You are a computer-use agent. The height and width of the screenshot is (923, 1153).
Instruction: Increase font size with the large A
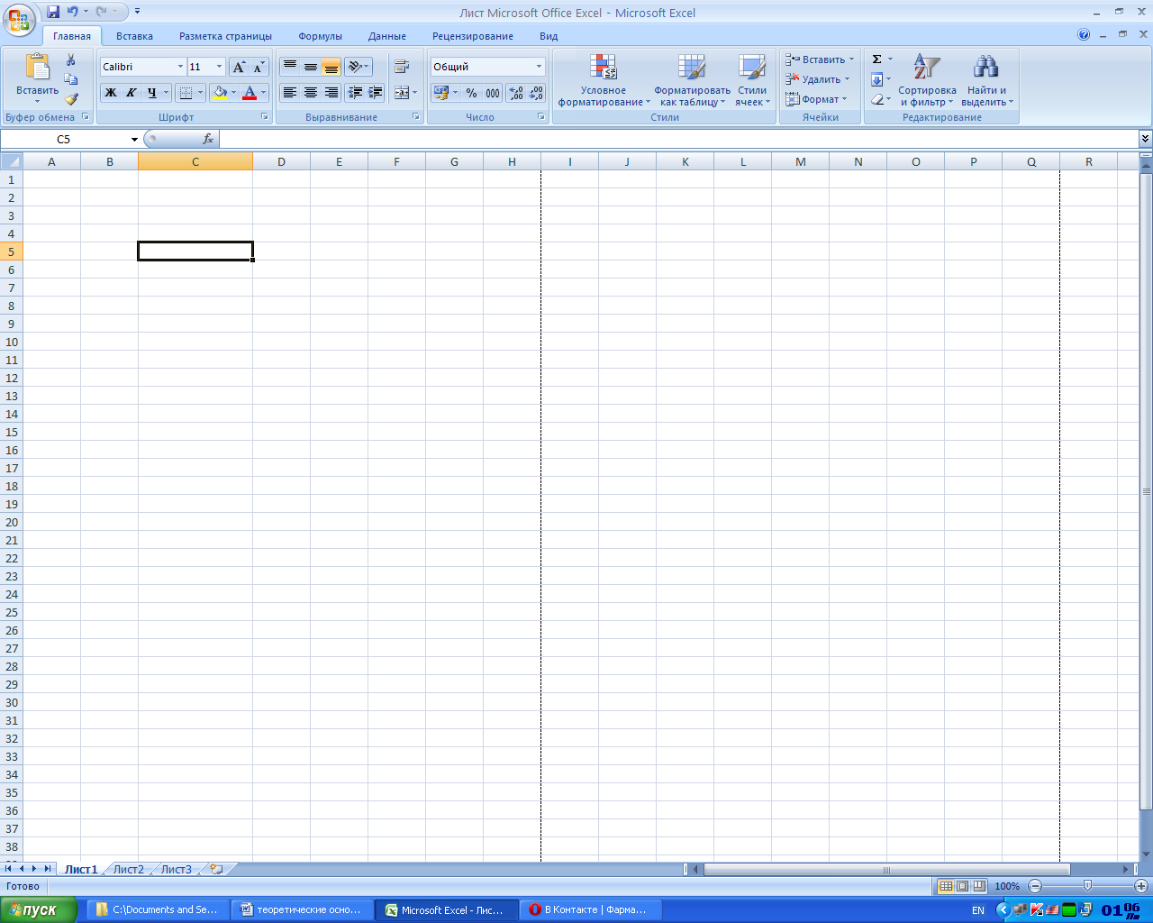coord(239,67)
